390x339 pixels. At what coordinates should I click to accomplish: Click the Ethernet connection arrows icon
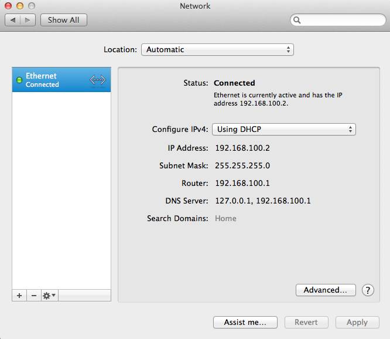coord(98,80)
